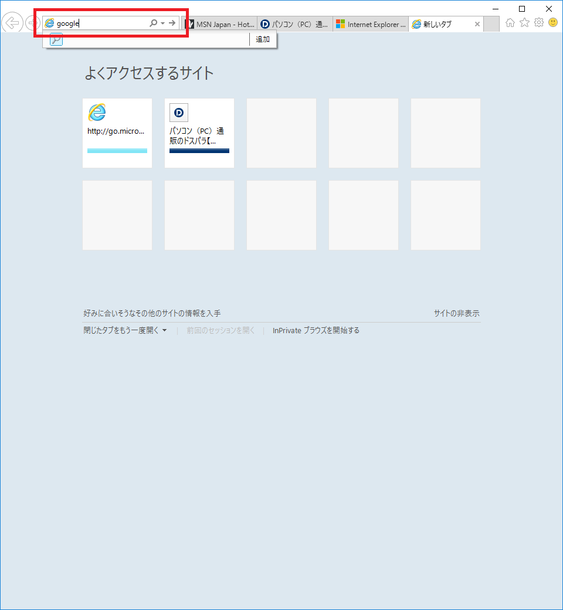Switch to the Internet Explorer tab
Screen dimensions: 563x610
[371, 24]
